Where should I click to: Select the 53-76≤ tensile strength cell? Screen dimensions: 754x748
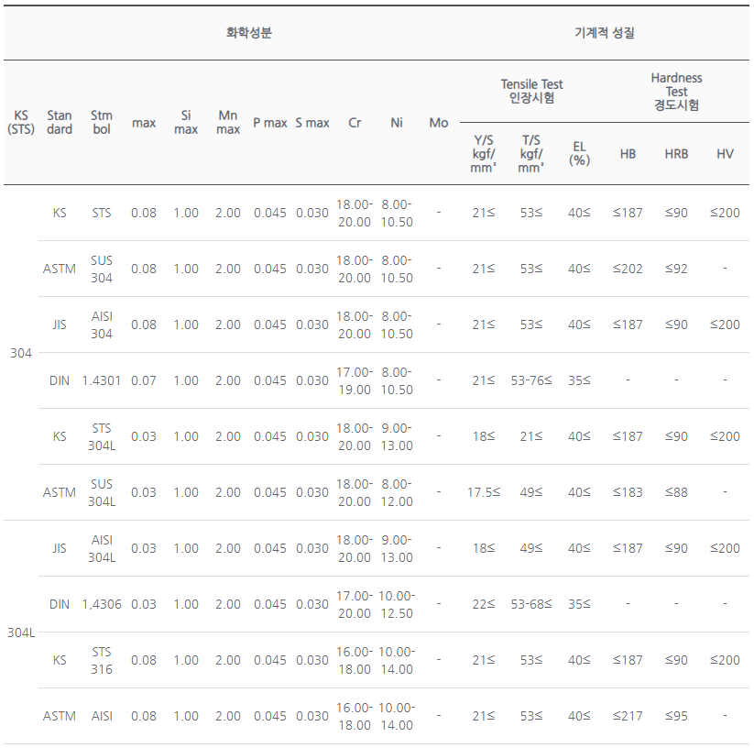tap(530, 380)
